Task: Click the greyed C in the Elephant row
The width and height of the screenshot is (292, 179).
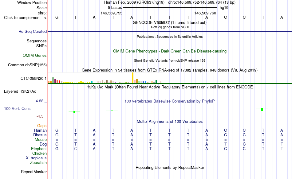Action: [75, 149]
